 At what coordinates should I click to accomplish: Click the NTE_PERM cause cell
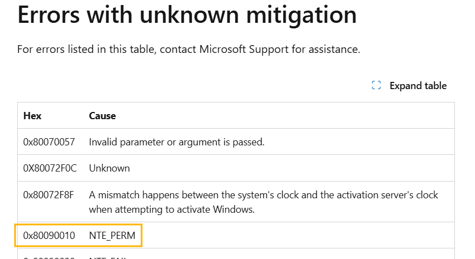(112, 236)
